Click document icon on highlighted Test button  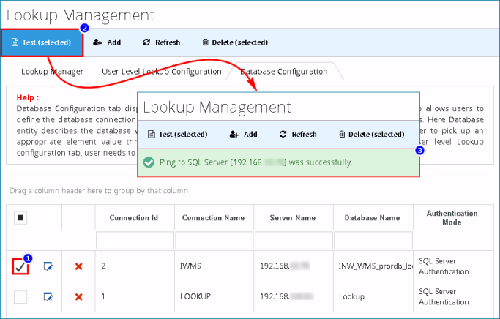tap(15, 42)
